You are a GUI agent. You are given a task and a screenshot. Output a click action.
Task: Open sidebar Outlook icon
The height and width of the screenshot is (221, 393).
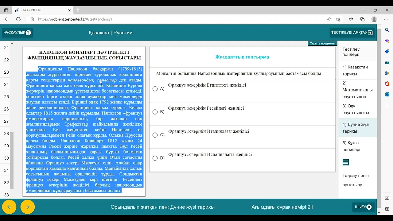point(387,95)
